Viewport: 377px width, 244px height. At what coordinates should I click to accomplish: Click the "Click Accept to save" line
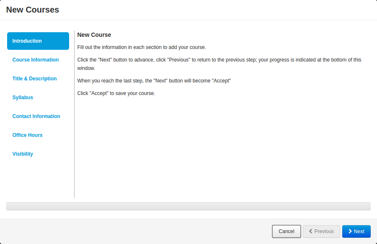(116, 93)
